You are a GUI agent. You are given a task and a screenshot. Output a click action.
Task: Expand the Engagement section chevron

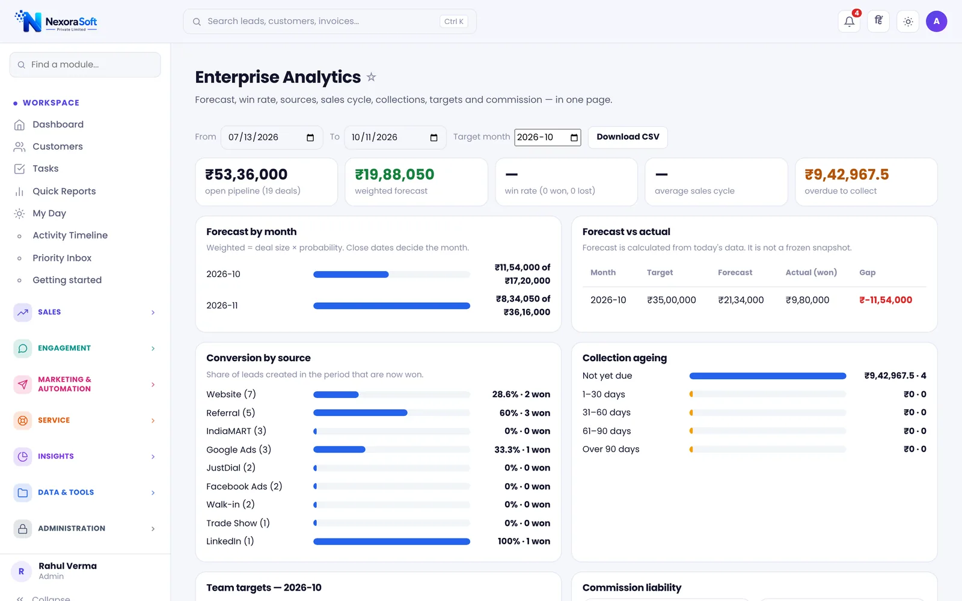tap(153, 349)
